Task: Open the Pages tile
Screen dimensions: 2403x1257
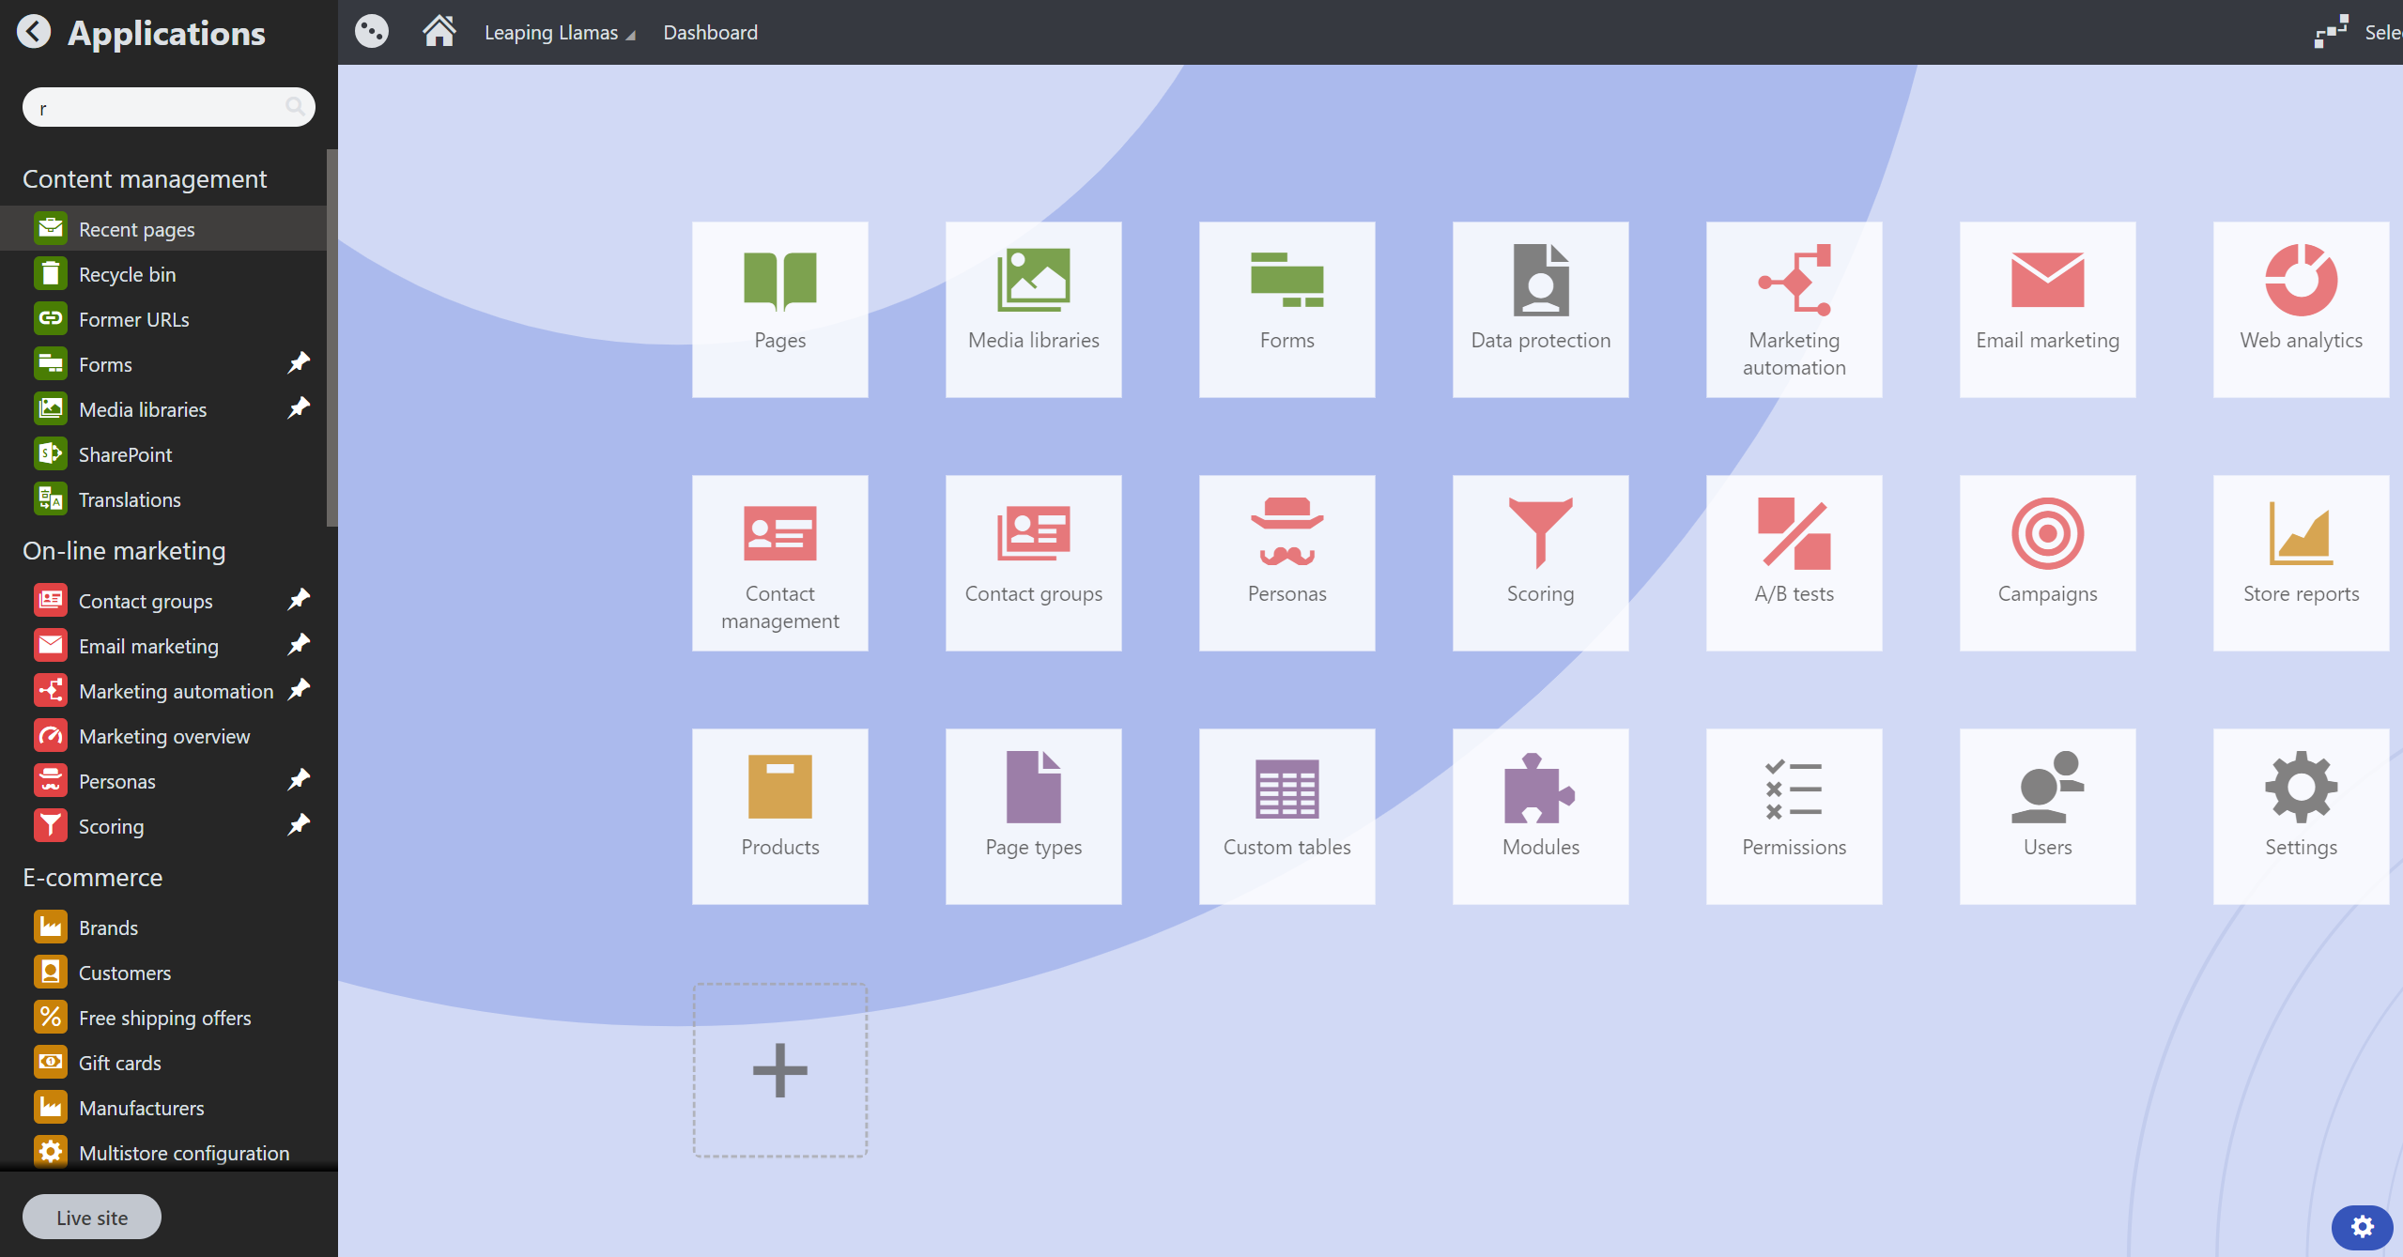Action: (779, 309)
